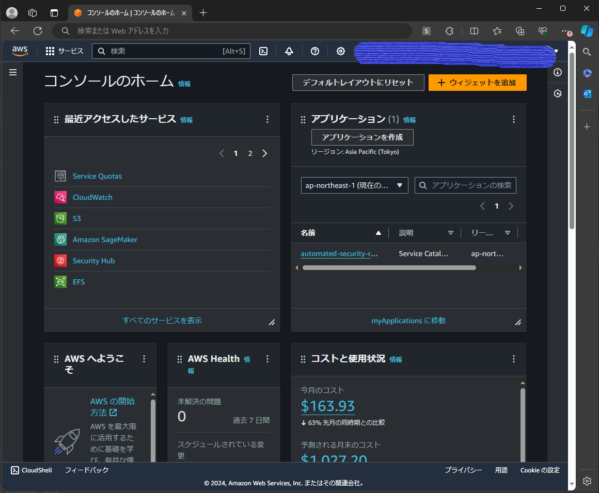Open the help question mark menu
Viewport: 599px width, 493px height.
pos(315,51)
